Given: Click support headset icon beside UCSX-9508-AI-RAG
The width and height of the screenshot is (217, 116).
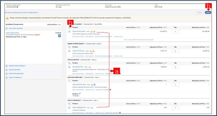Looking at the screenshot, I should point(92,31).
